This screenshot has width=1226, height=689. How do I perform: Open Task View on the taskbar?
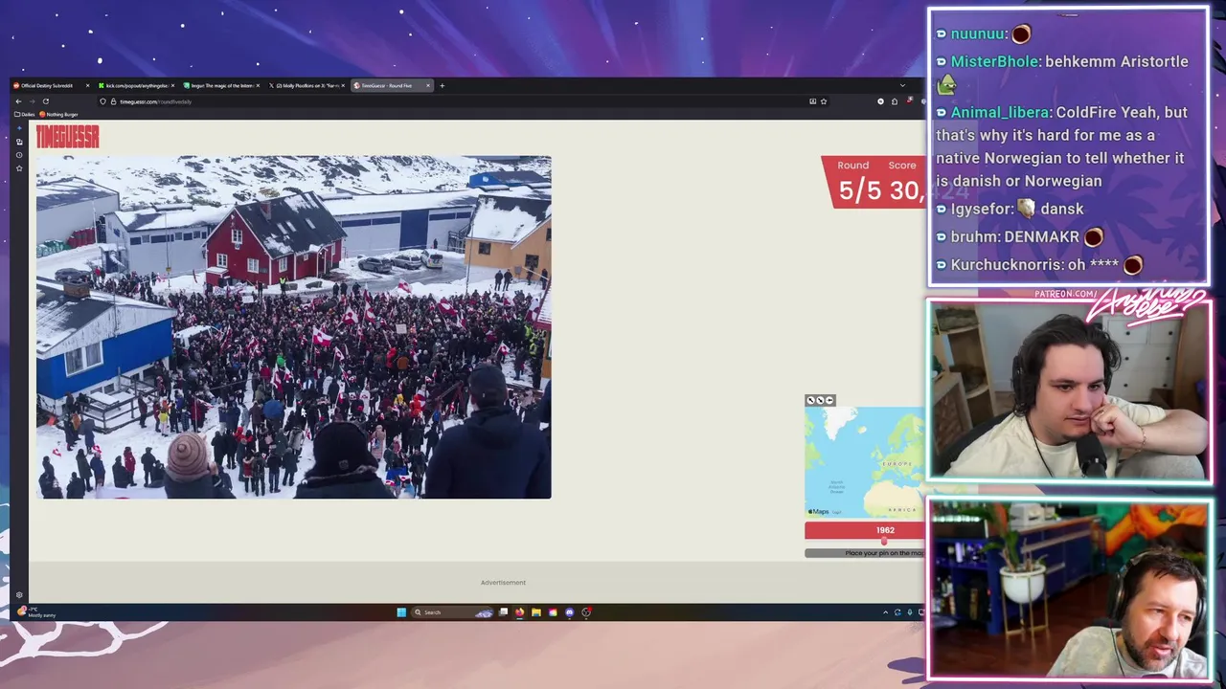pyautogui.click(x=503, y=611)
